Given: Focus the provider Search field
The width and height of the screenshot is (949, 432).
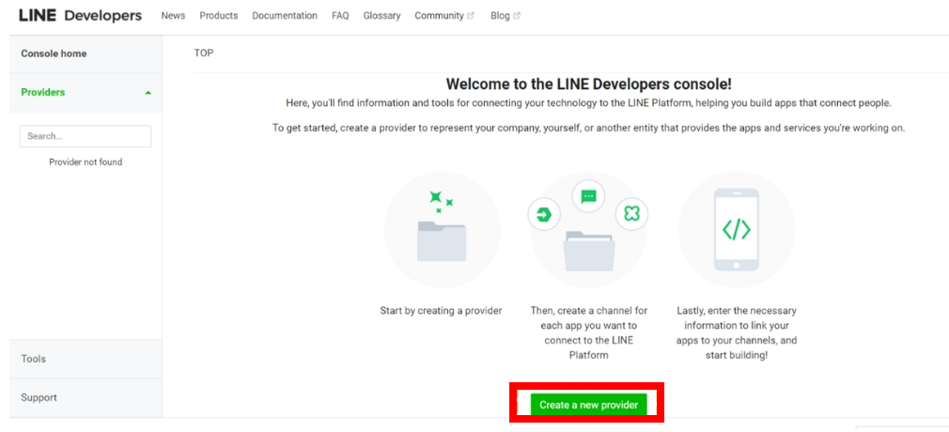Looking at the screenshot, I should tap(86, 136).
